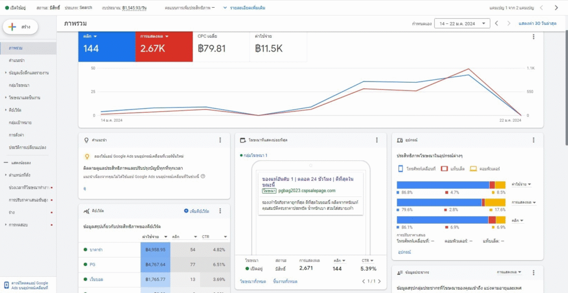Toggle Mobile phones (โทรศัพท์เคลื่อนที่) legend item
This screenshot has height=293, width=568.
point(417,168)
